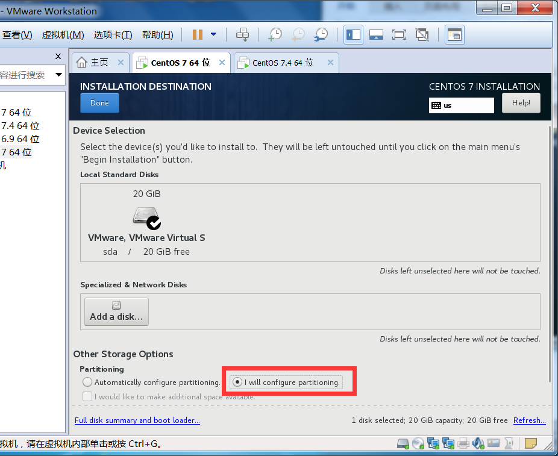Click the Help! button

coord(521,103)
